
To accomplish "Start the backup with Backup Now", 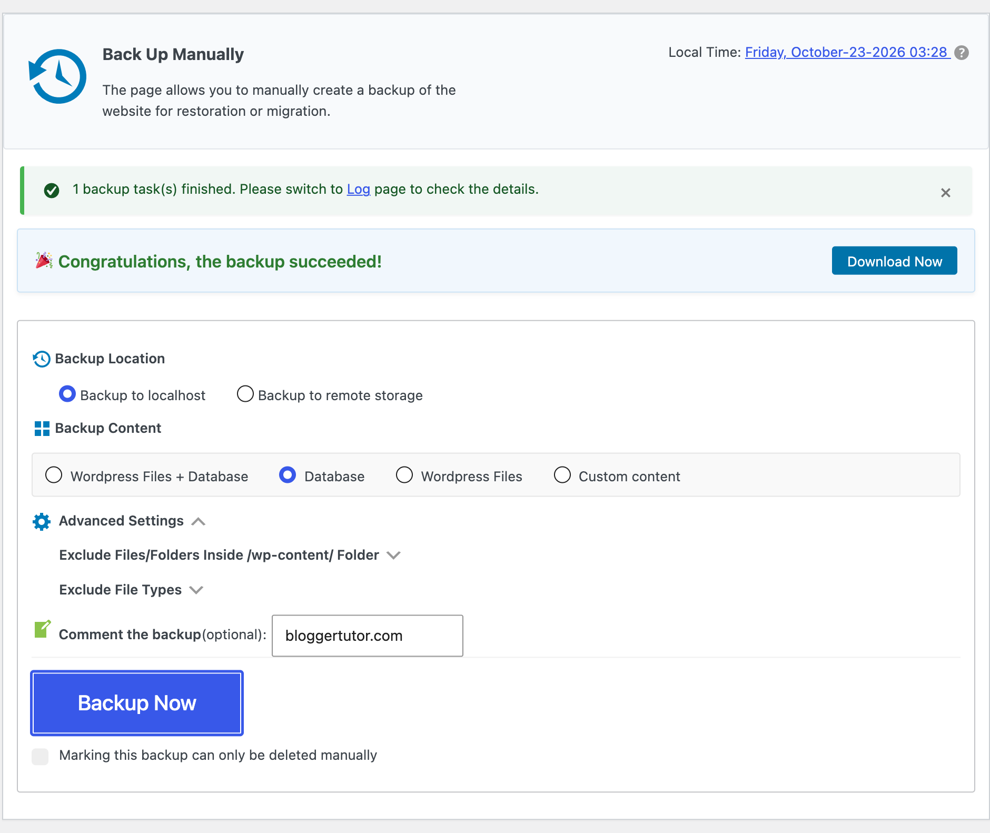I will 137,703.
